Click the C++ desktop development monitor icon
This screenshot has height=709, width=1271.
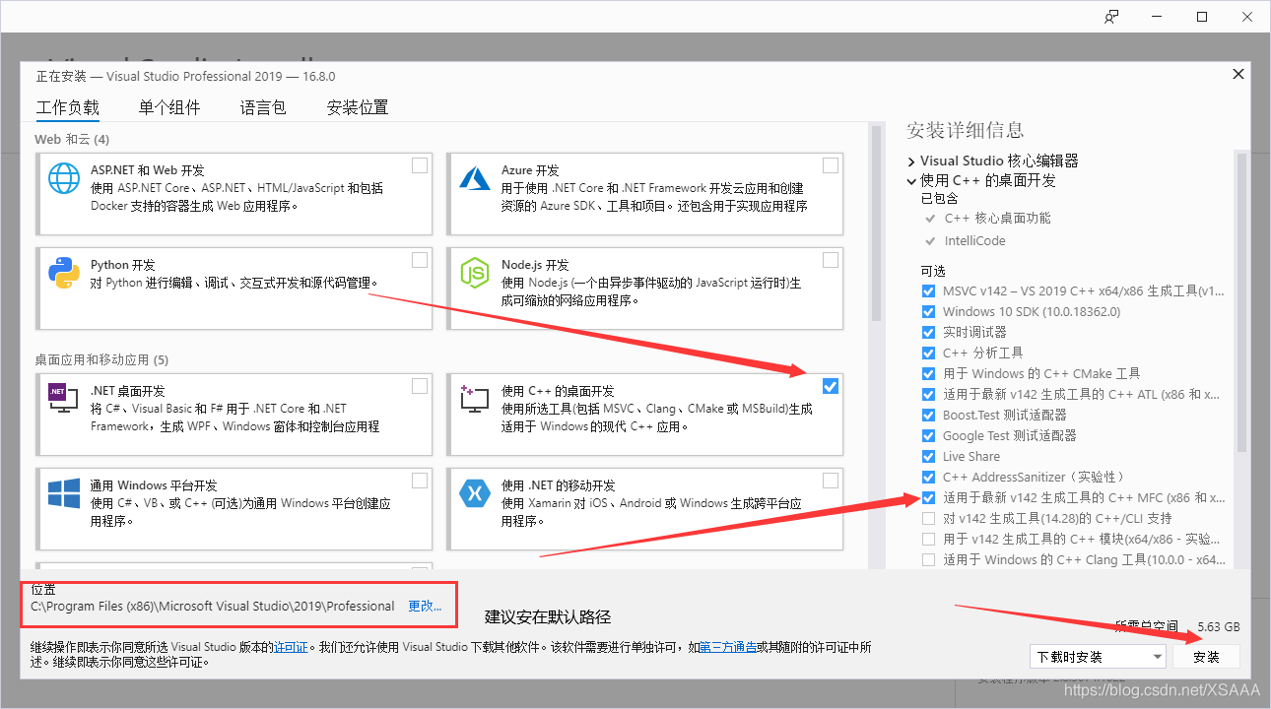pos(475,399)
